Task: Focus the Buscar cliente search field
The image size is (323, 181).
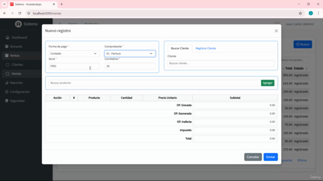Action: (x=221, y=63)
